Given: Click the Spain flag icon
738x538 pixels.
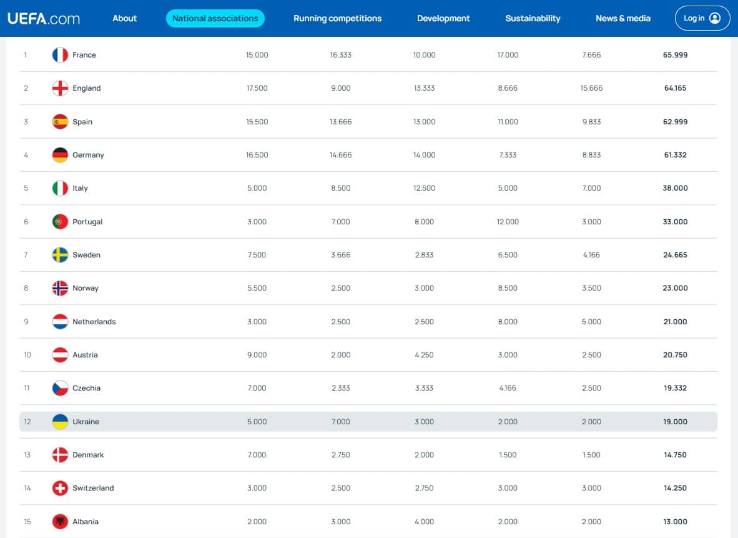Looking at the screenshot, I should [60, 122].
